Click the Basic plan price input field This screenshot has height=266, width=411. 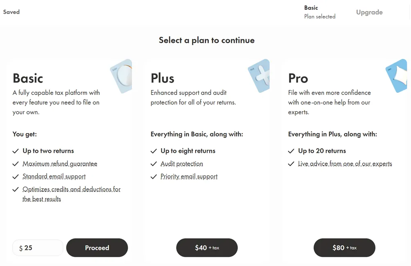pos(38,248)
